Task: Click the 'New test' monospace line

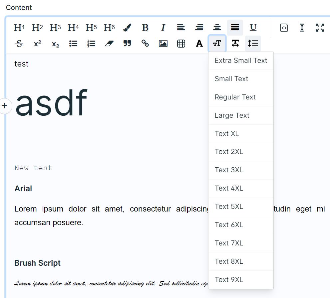Action: click(33, 168)
